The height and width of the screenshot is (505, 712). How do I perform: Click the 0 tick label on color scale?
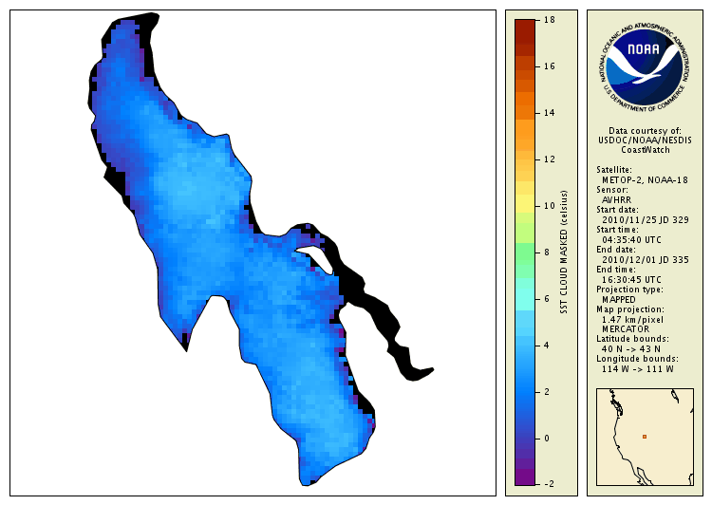tap(547, 439)
